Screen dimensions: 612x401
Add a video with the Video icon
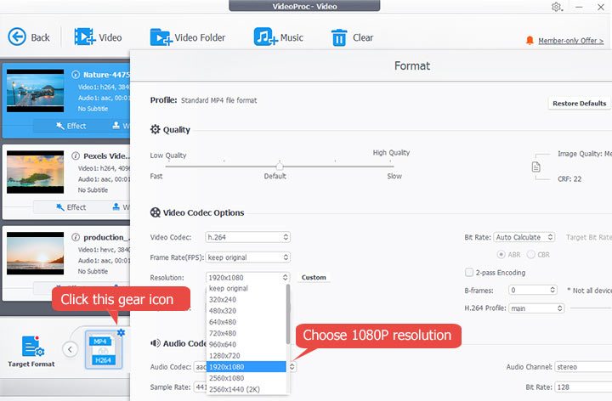coord(85,37)
